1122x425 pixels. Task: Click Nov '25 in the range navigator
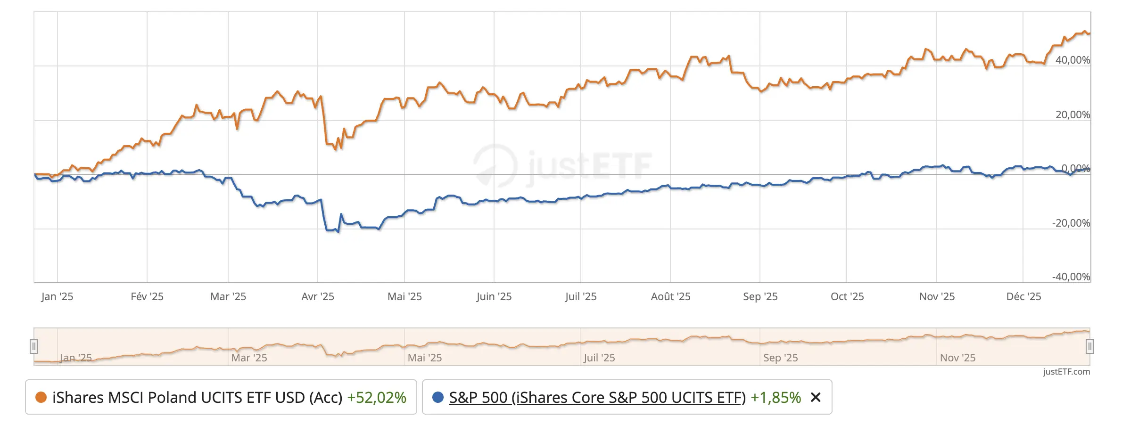coord(957,358)
